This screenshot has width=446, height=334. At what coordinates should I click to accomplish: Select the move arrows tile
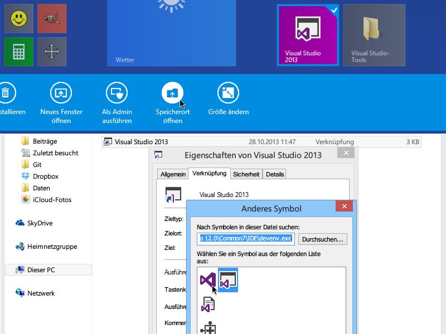click(52, 52)
